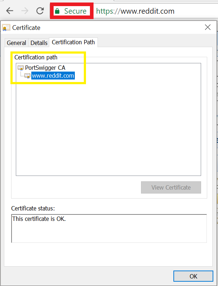Click the Certificate dialog title icon
Image resolution: width=218 pixels, height=286 pixels.
[6, 28]
